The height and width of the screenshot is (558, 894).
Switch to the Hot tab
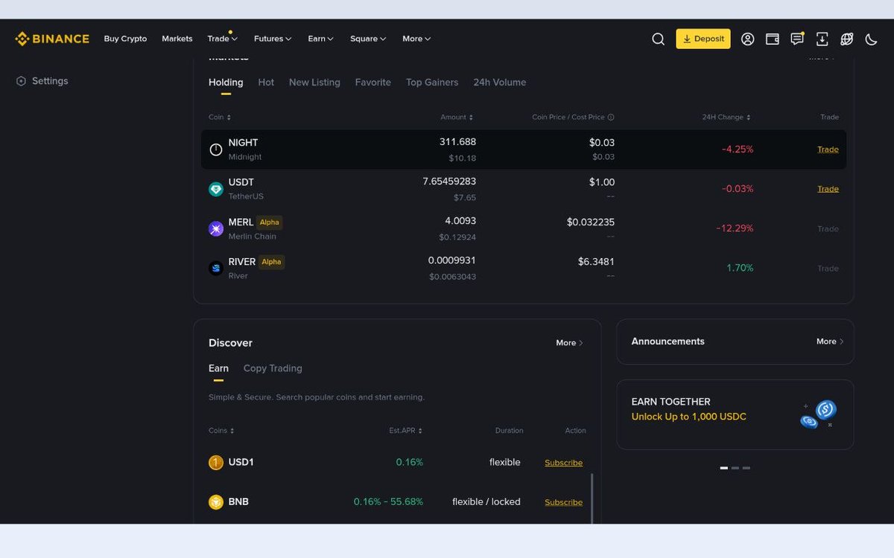click(x=266, y=83)
